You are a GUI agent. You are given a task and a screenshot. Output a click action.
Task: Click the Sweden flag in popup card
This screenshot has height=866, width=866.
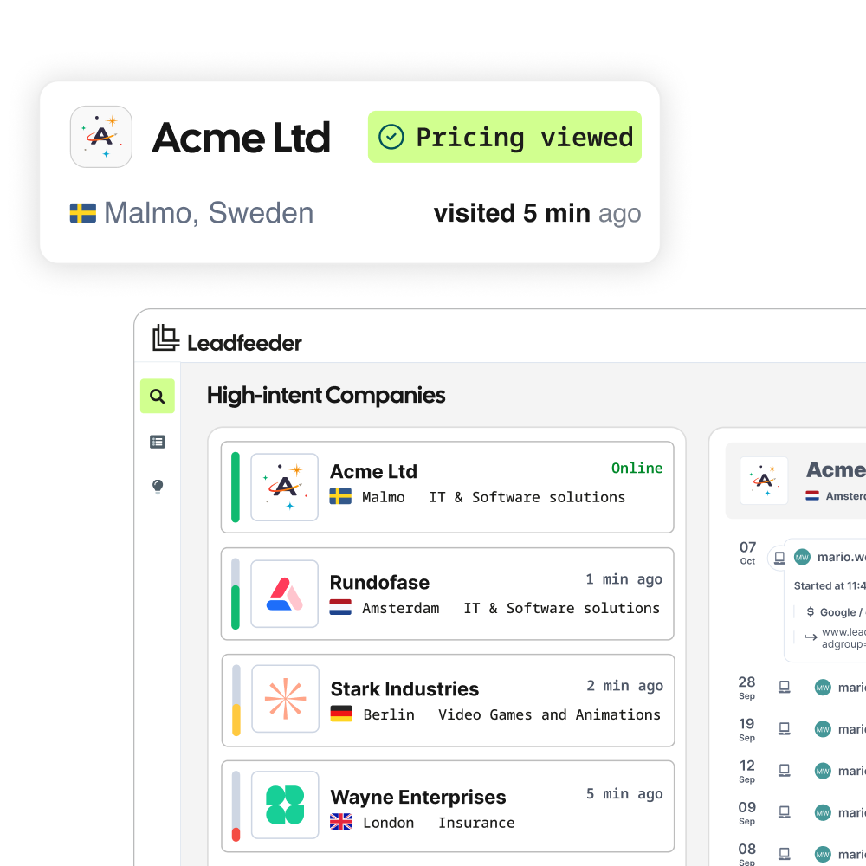click(83, 213)
